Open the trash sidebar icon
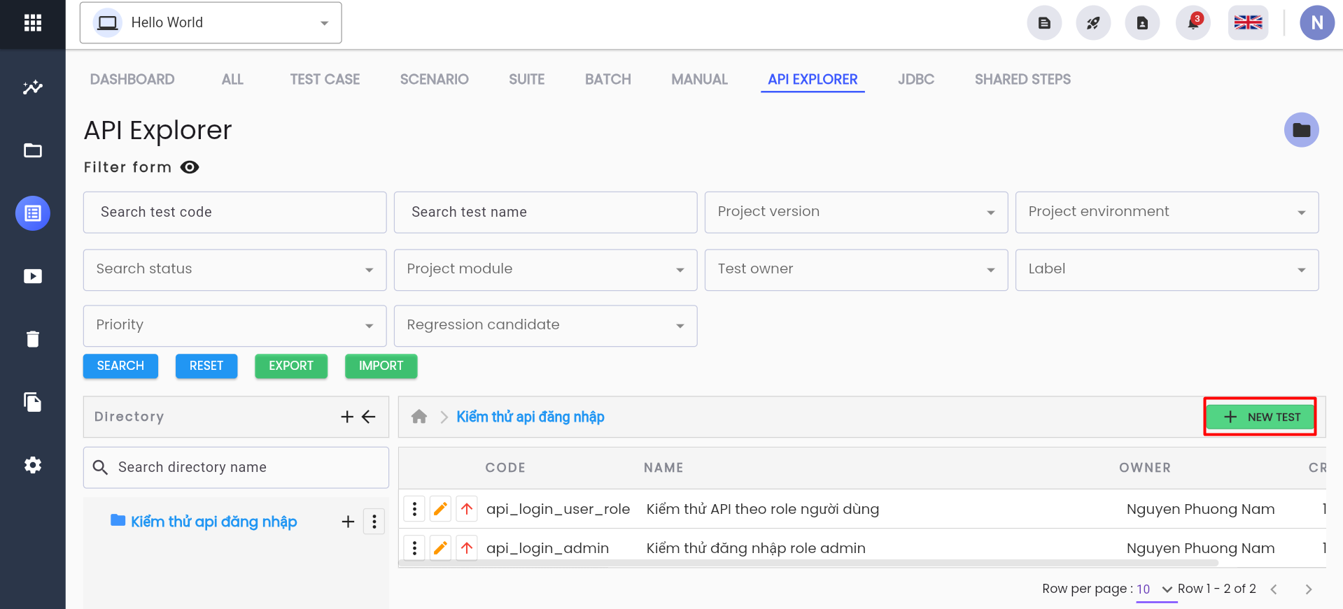 [32, 339]
